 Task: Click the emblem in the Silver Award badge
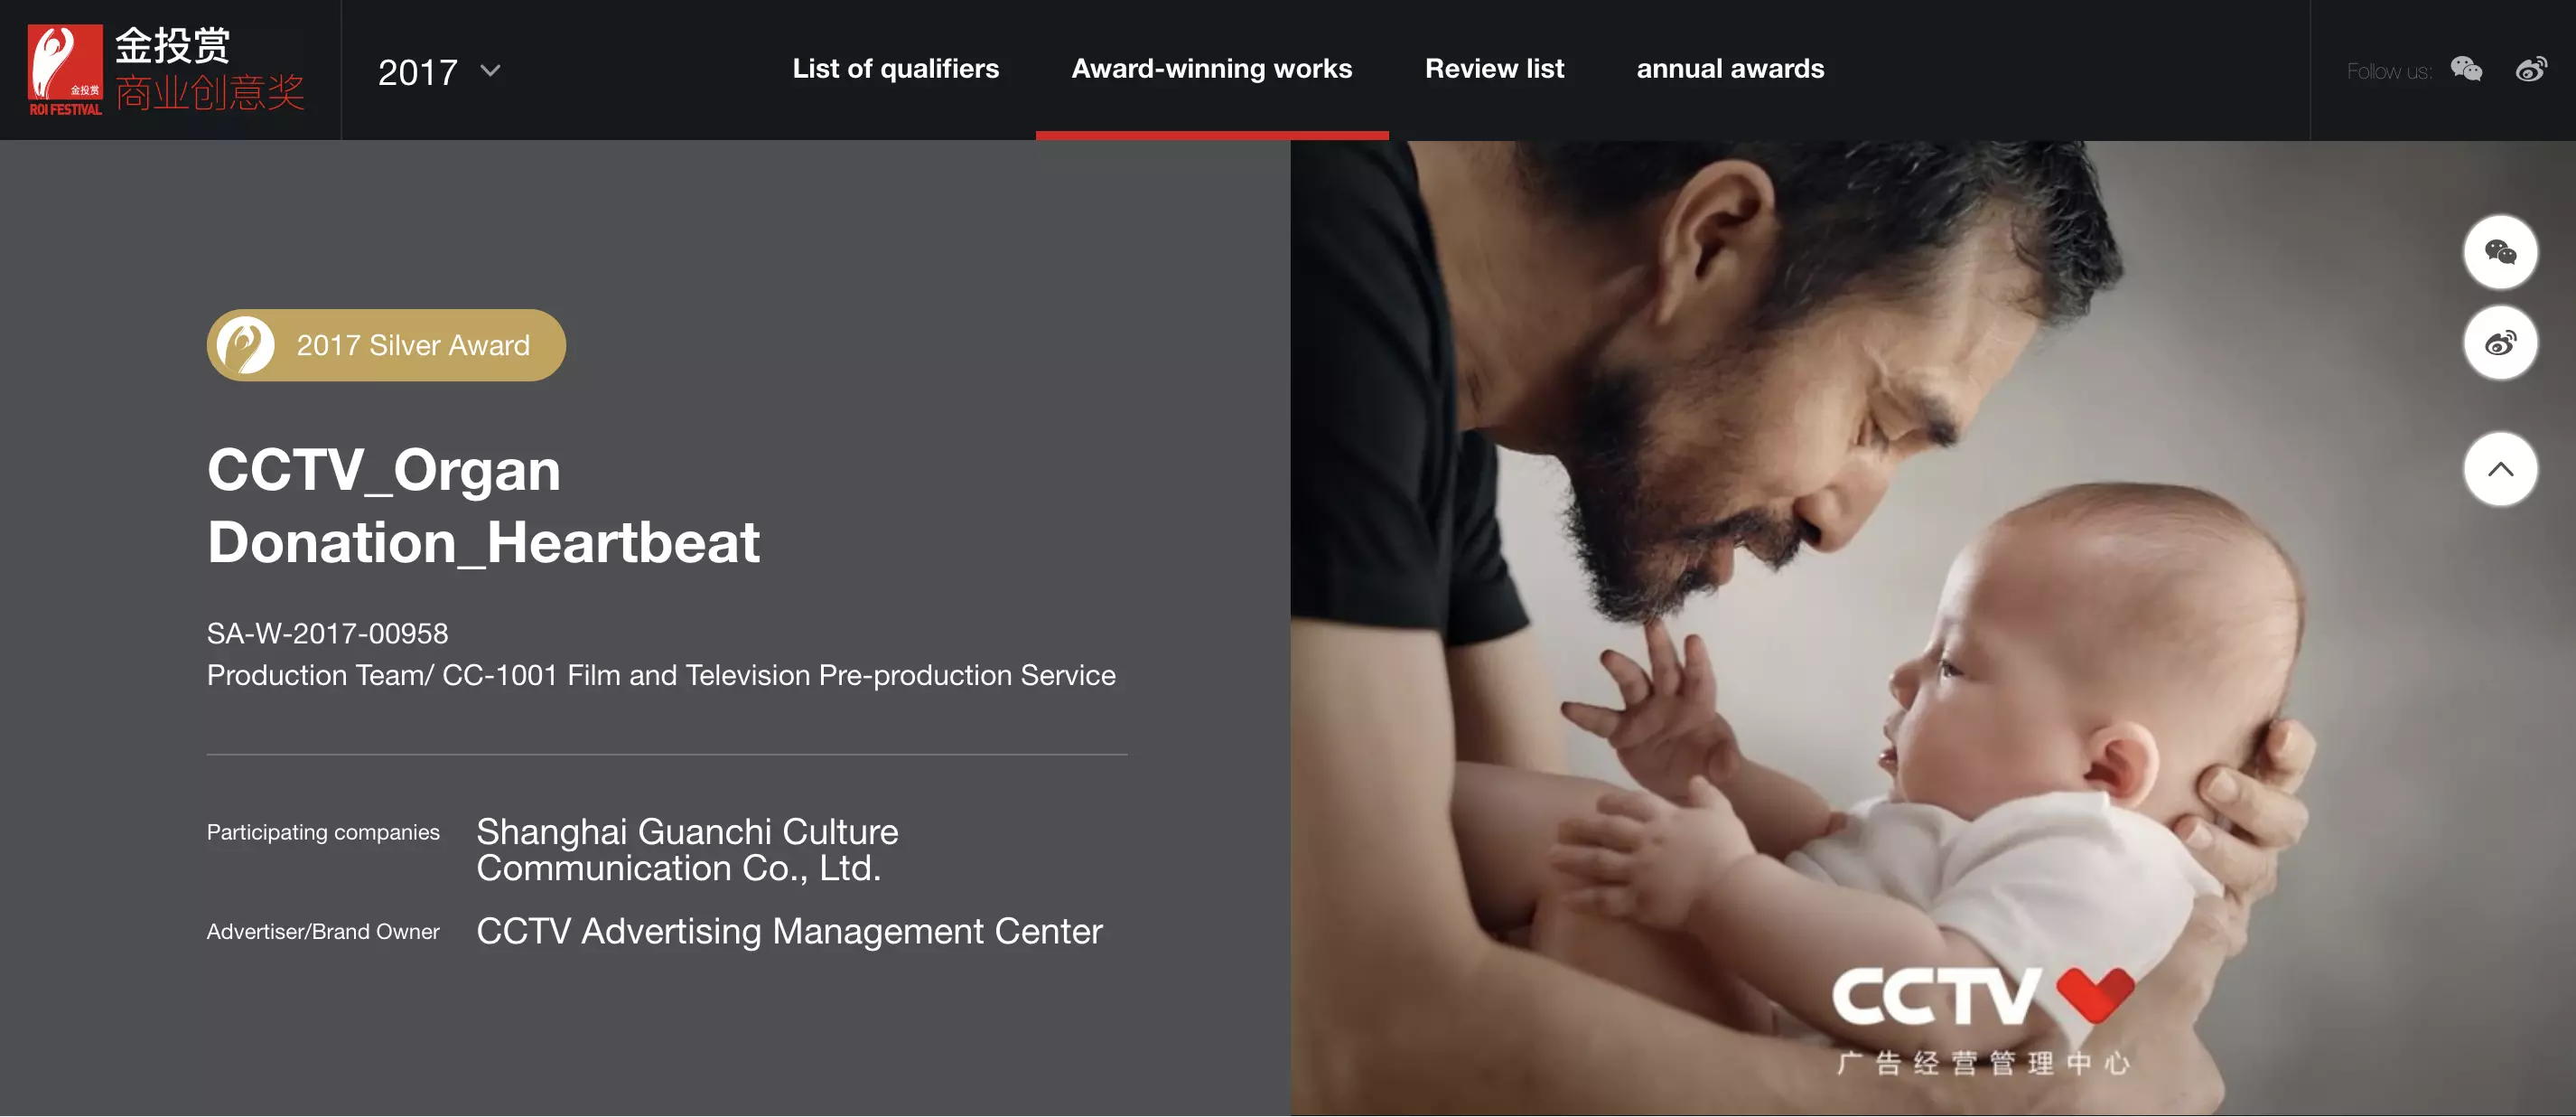tap(245, 345)
